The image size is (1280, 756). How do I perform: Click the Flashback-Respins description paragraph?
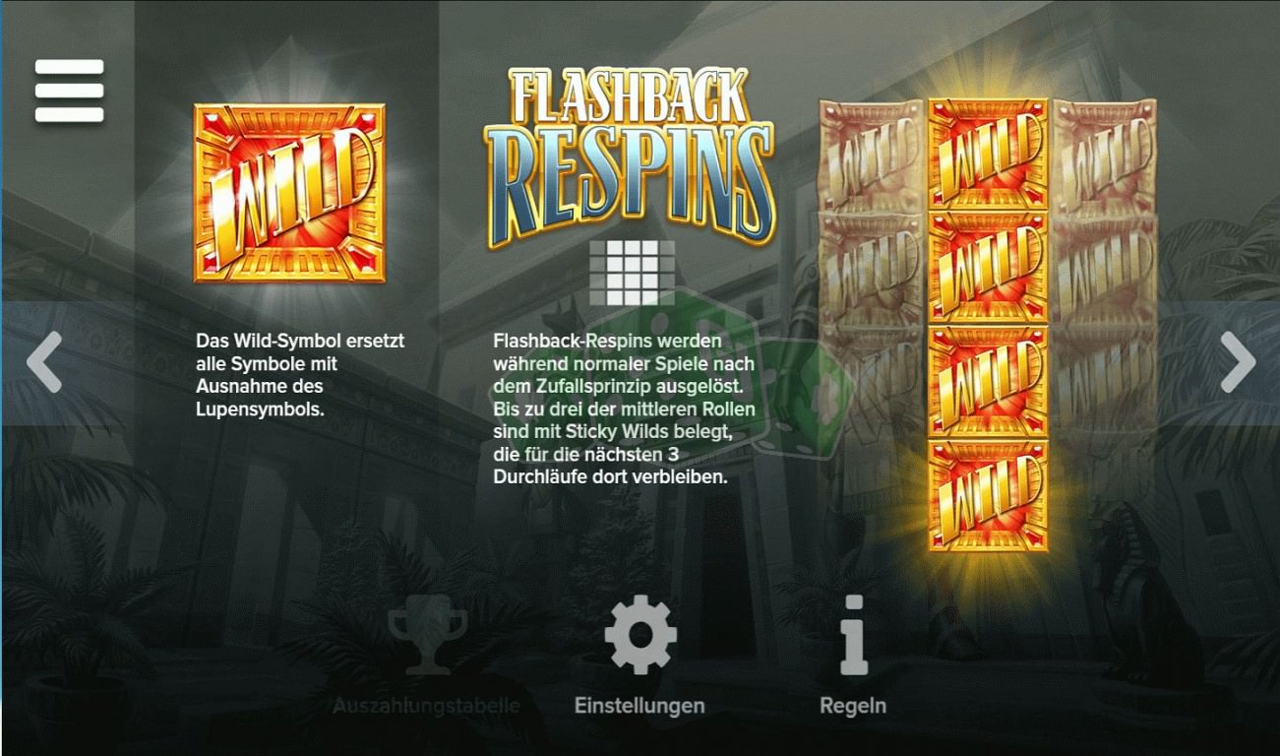tap(624, 409)
